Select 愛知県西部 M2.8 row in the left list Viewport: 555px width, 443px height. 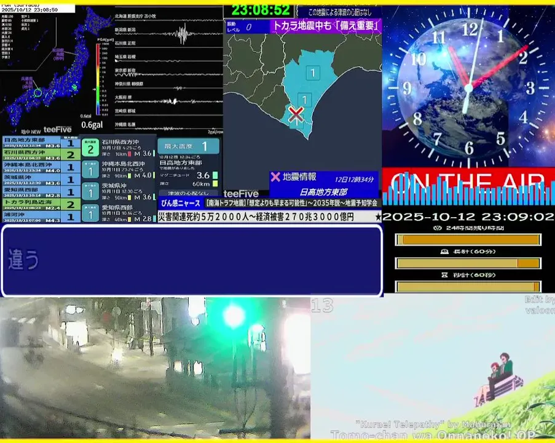pos(41,192)
